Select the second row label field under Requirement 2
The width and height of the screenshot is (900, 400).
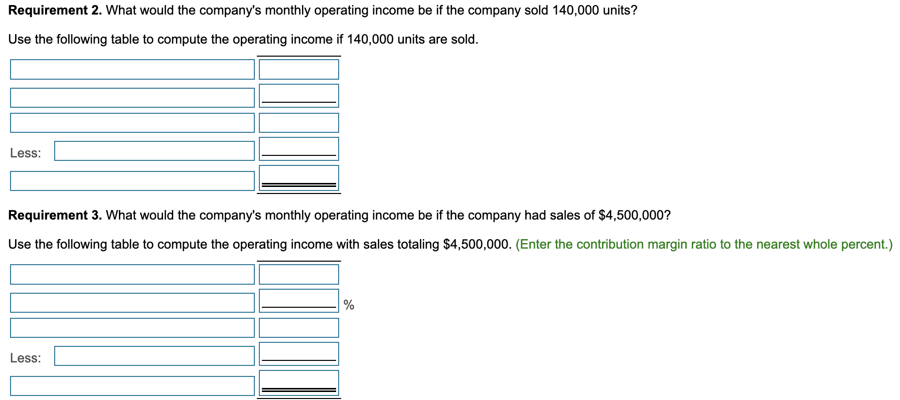(132, 96)
